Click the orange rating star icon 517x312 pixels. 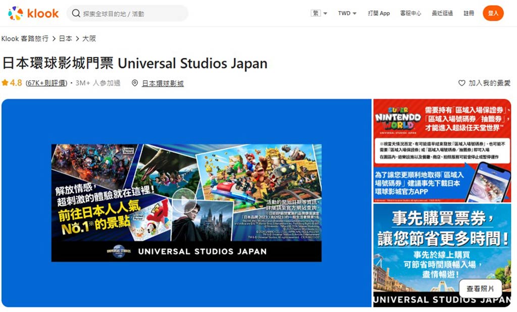(5, 83)
